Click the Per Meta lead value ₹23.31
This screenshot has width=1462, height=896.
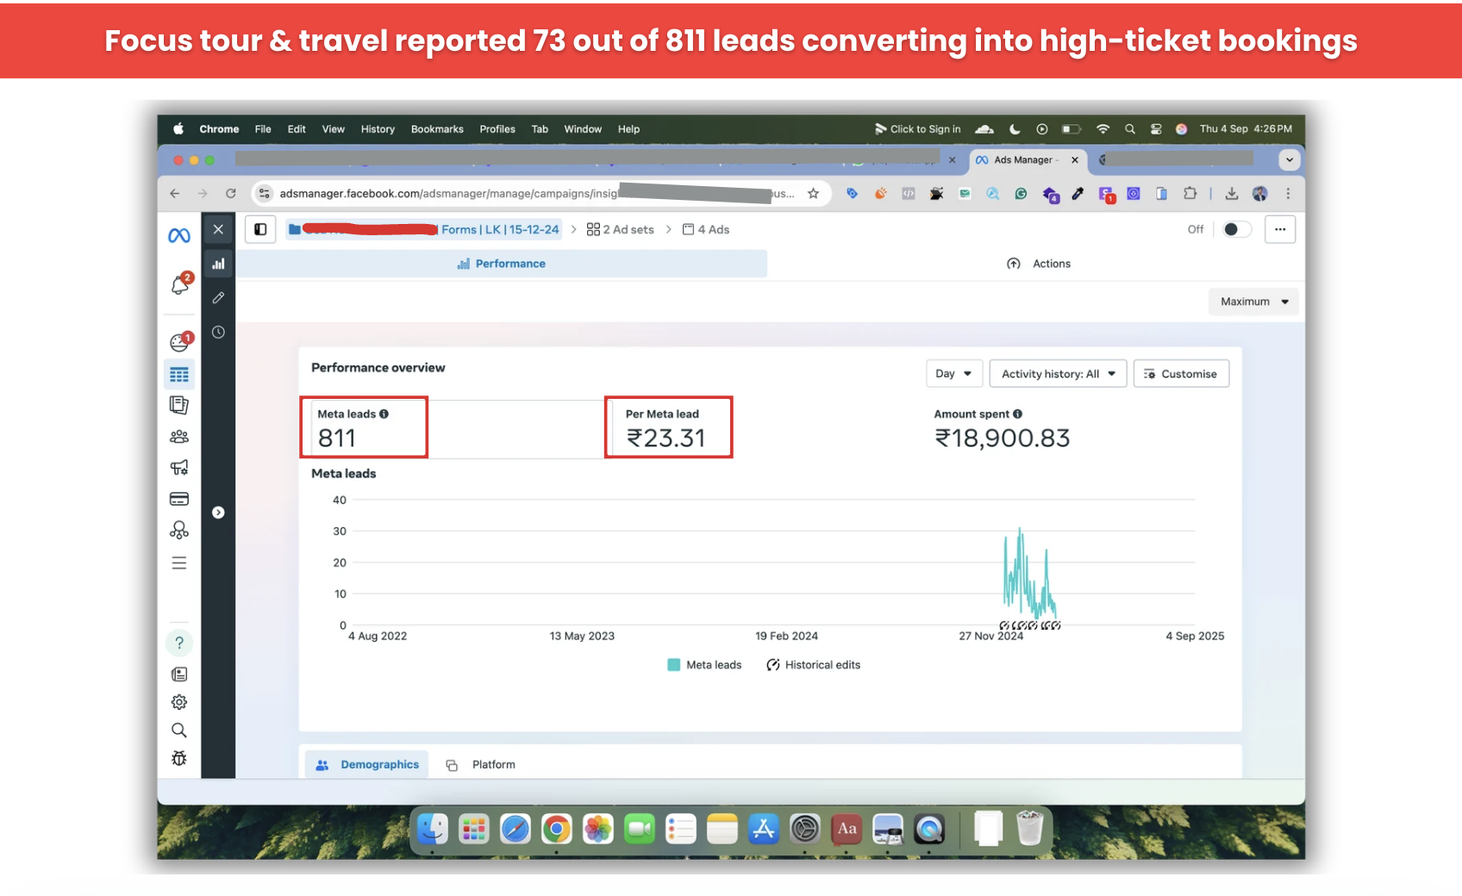[665, 438]
